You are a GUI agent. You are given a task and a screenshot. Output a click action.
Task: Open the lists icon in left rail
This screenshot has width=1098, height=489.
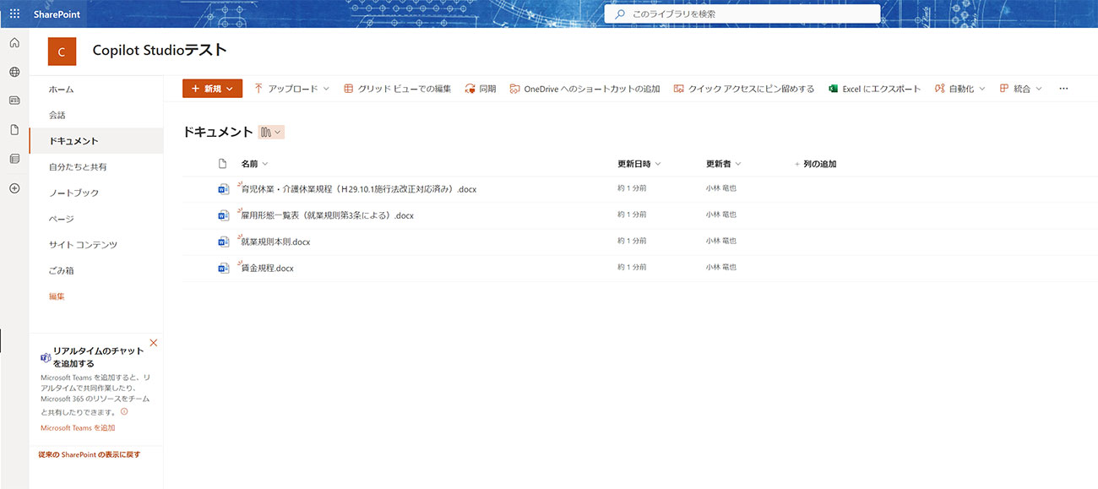tap(14, 159)
